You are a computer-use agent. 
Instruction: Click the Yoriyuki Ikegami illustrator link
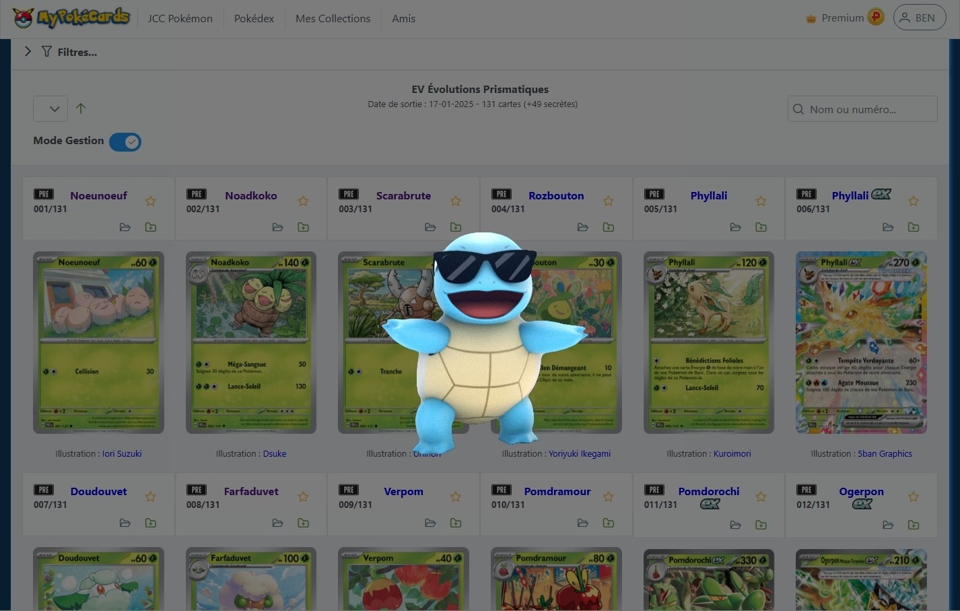click(580, 453)
